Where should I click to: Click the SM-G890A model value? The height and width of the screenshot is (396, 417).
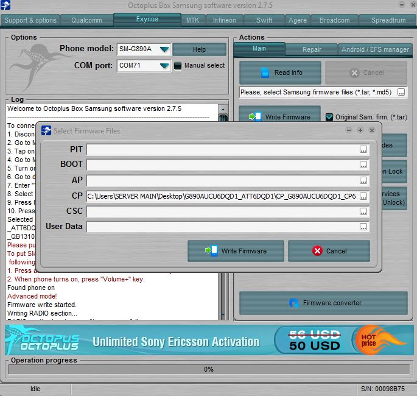[135, 49]
